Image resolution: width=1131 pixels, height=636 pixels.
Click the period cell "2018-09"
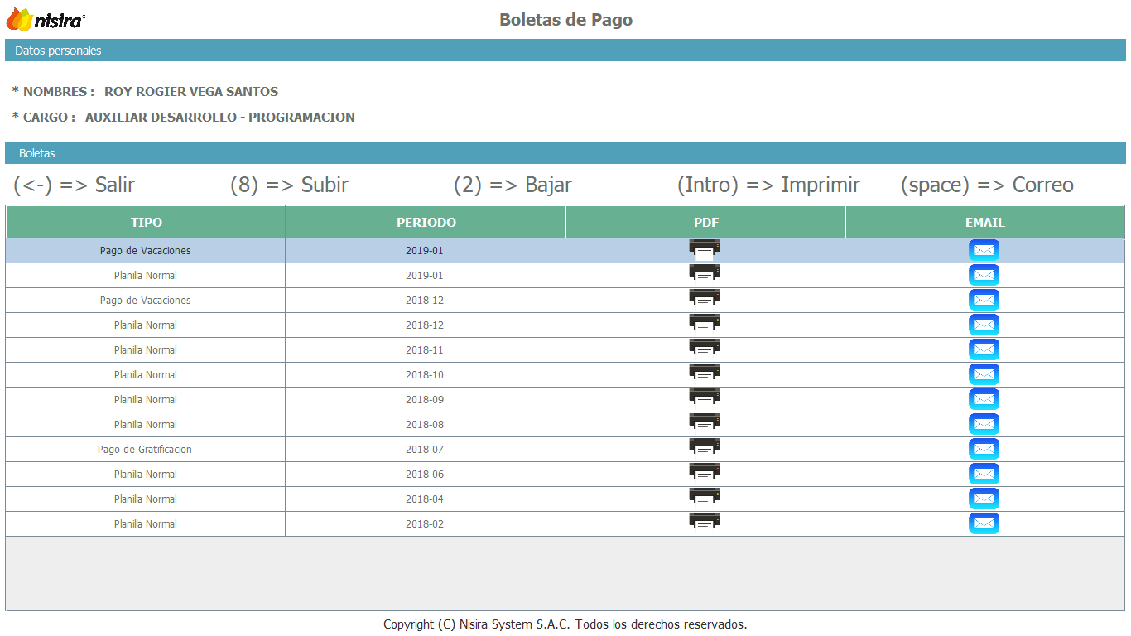425,399
